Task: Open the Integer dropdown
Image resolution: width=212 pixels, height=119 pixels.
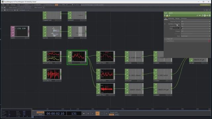Action: coord(196,31)
